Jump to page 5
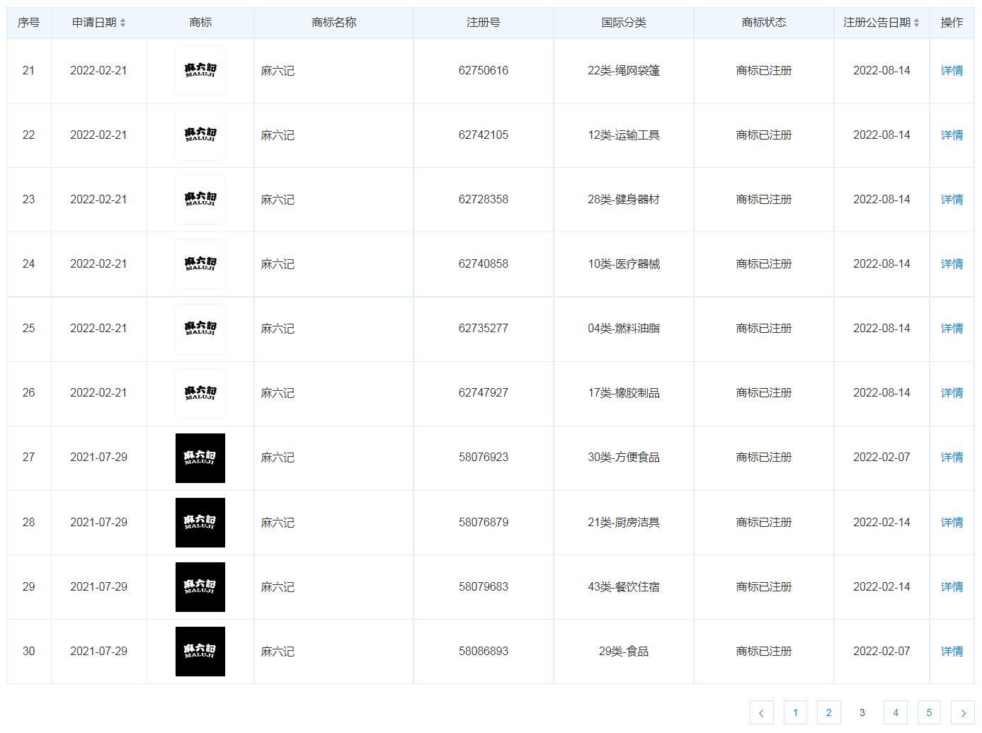982x733 pixels. pos(929,713)
